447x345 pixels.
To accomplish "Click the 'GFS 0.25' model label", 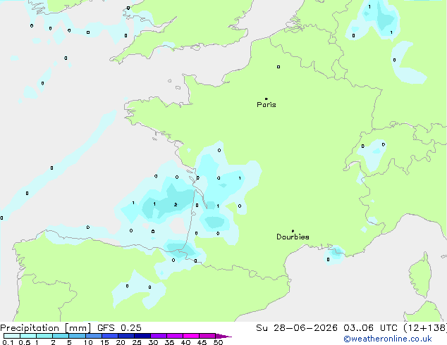I will point(119,328).
